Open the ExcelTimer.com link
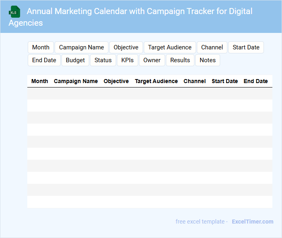282x238 pixels. click(x=252, y=222)
